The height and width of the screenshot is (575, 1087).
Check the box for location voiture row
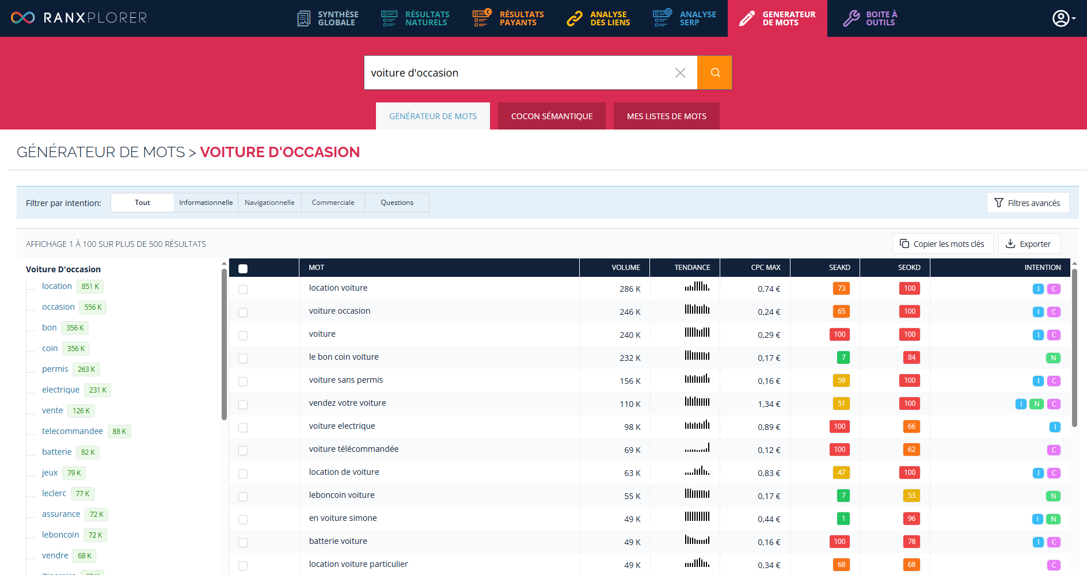[243, 290]
